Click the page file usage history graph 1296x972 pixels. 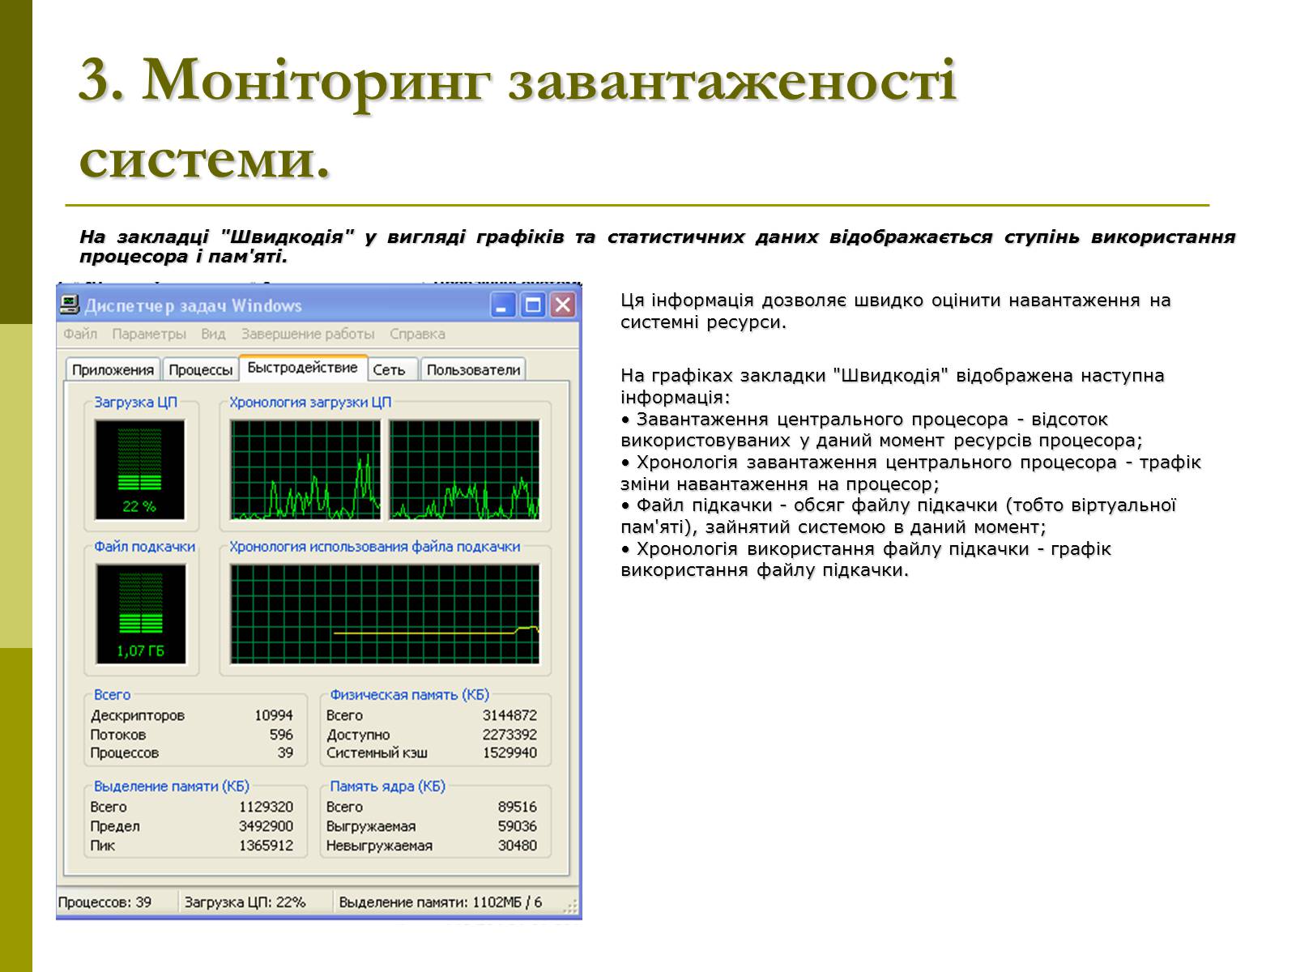pyautogui.click(x=384, y=613)
